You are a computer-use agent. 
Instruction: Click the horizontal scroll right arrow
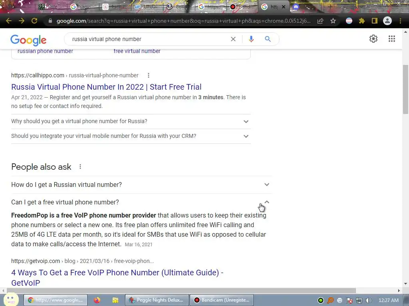tap(399, 290)
